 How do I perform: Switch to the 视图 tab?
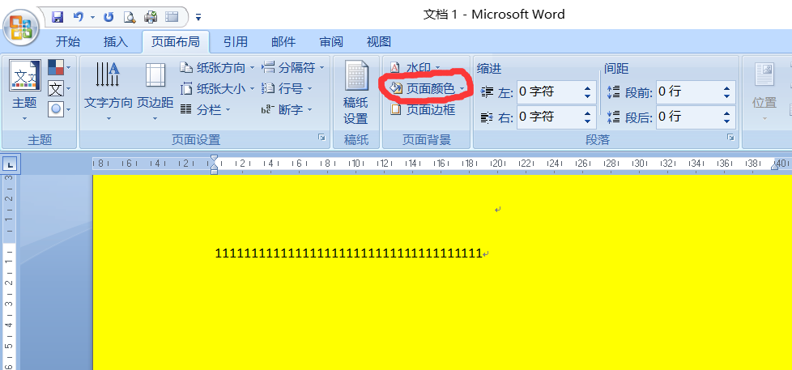pyautogui.click(x=379, y=42)
